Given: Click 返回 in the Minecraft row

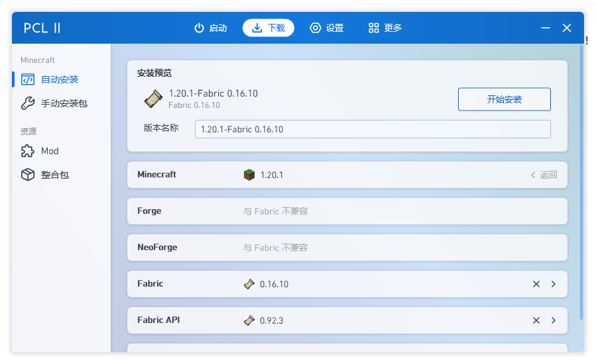Looking at the screenshot, I should click(544, 175).
